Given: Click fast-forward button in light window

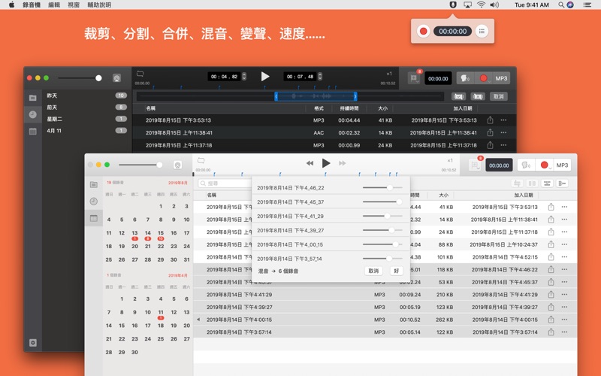Looking at the screenshot, I should (x=343, y=163).
